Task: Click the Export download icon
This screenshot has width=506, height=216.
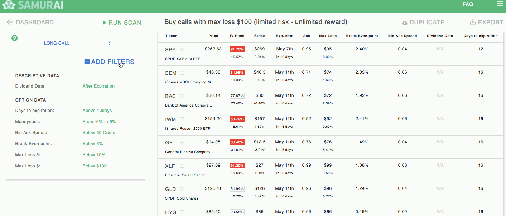Action: (473, 22)
